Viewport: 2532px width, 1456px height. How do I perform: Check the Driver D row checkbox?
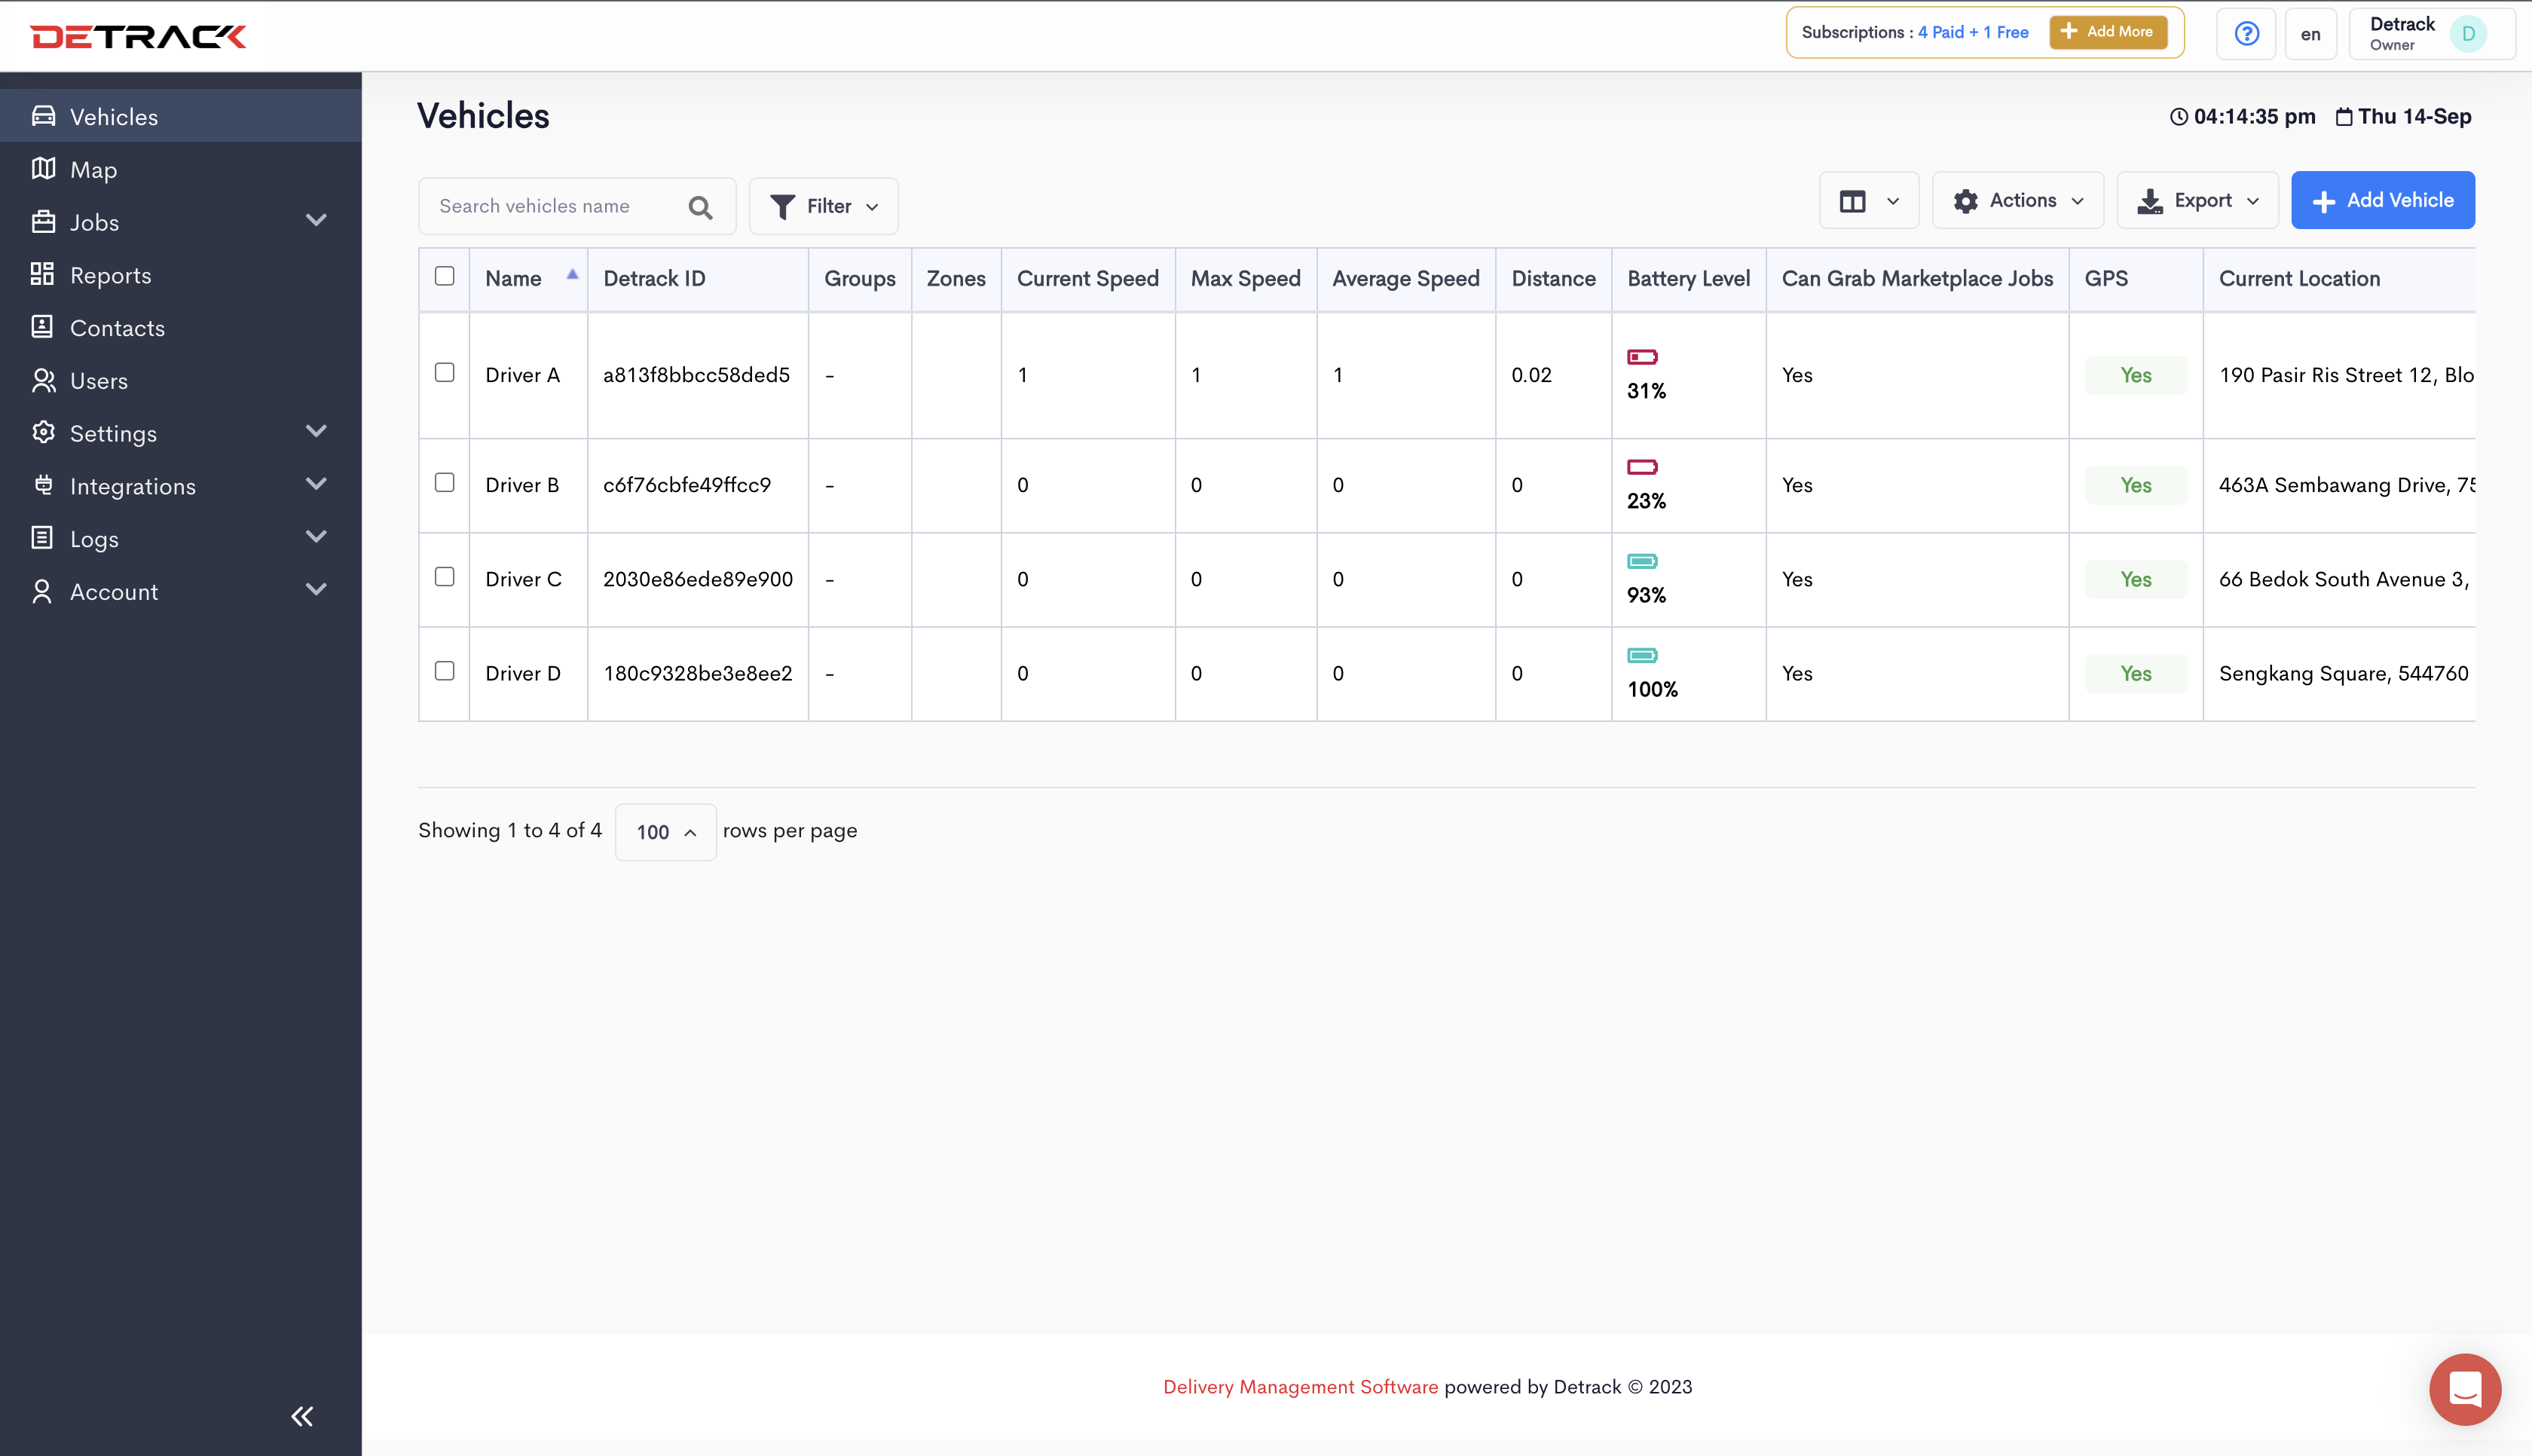[445, 671]
